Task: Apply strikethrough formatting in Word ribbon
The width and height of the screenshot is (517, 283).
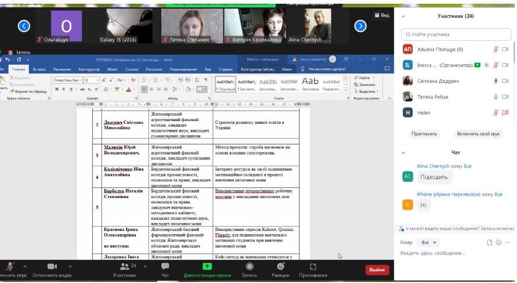Action: tap(82, 89)
